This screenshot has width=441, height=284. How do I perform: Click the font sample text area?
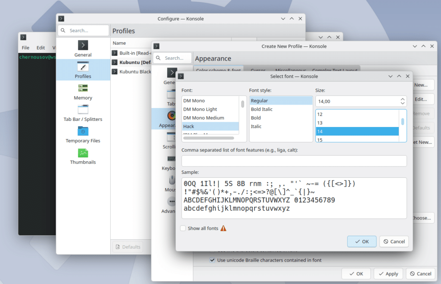pos(294,198)
